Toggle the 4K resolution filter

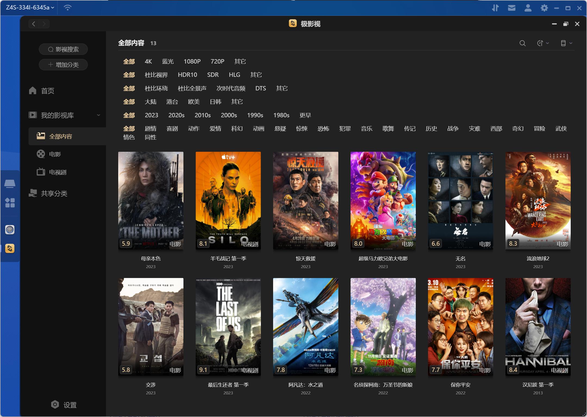pyautogui.click(x=148, y=61)
